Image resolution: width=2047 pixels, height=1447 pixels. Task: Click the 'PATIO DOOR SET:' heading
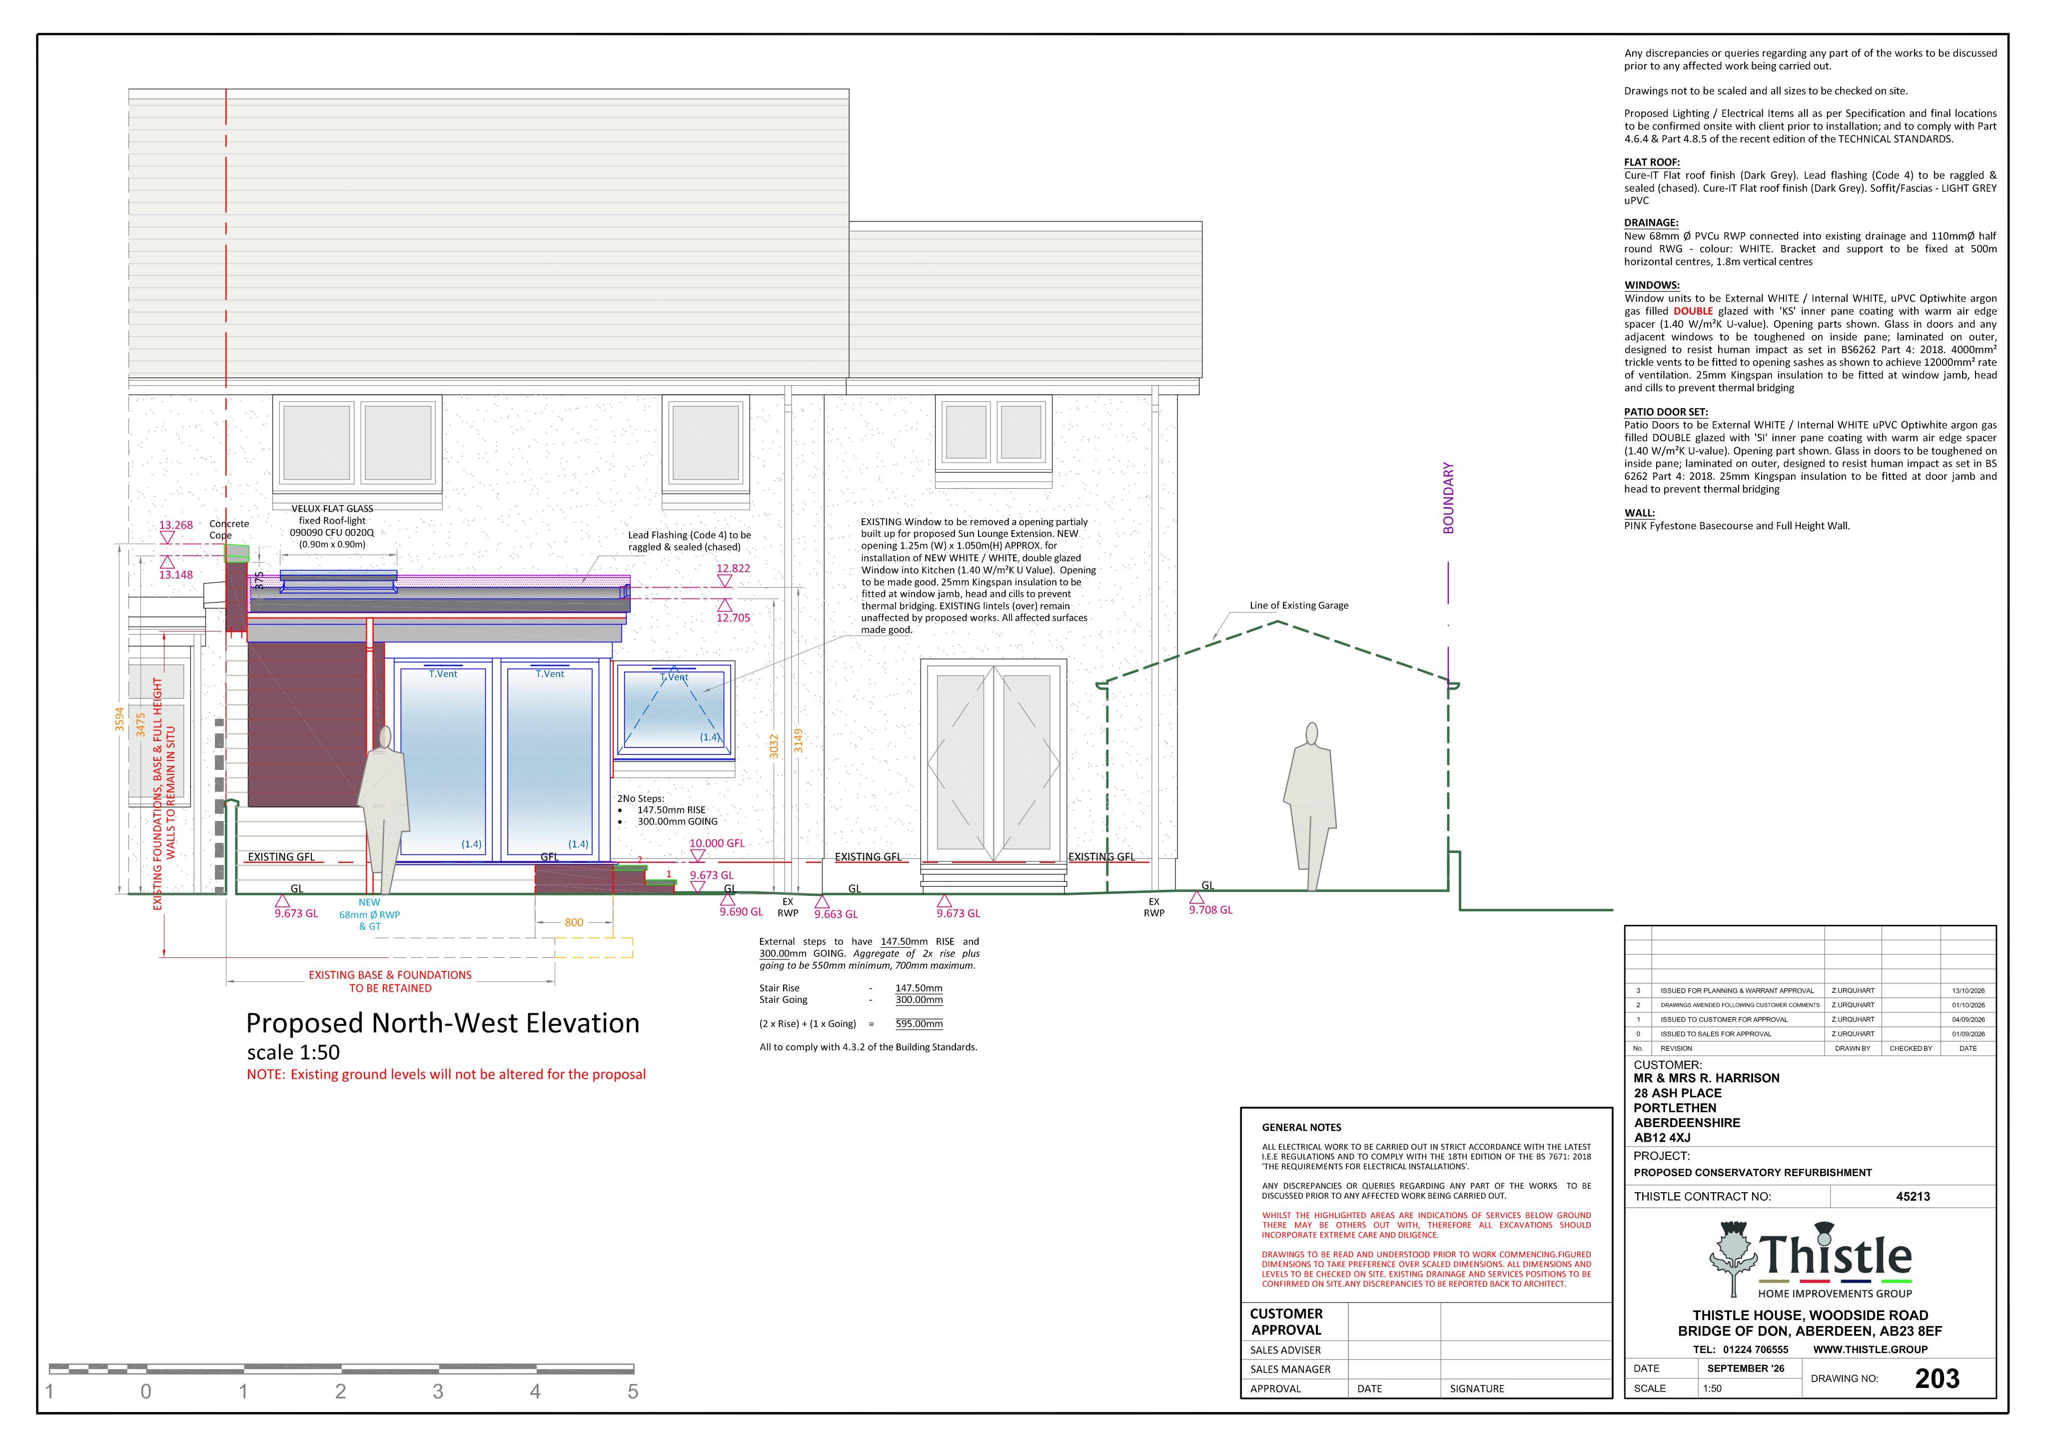(x=1665, y=412)
